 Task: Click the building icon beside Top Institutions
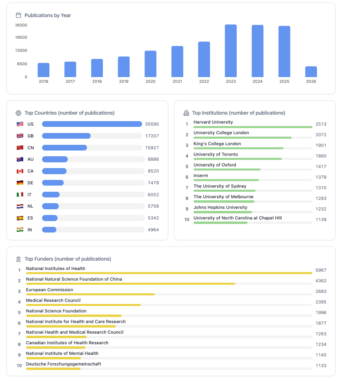click(x=186, y=113)
